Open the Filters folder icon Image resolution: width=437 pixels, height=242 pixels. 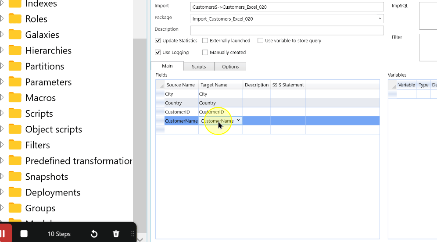pyautogui.click(x=15, y=145)
